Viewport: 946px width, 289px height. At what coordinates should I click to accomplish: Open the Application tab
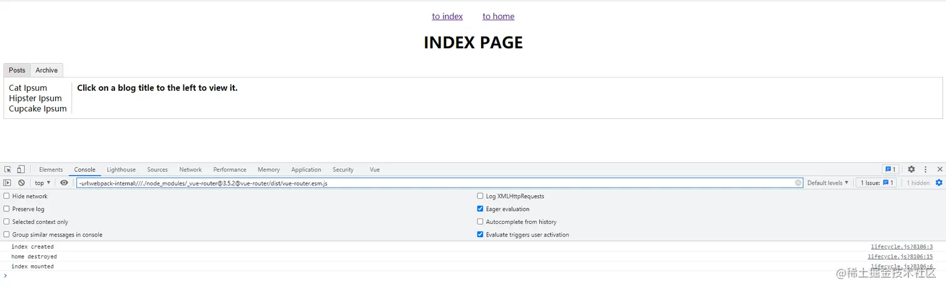306,170
